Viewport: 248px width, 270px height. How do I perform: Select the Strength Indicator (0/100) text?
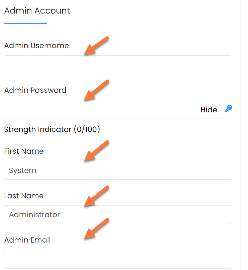pyautogui.click(x=52, y=129)
